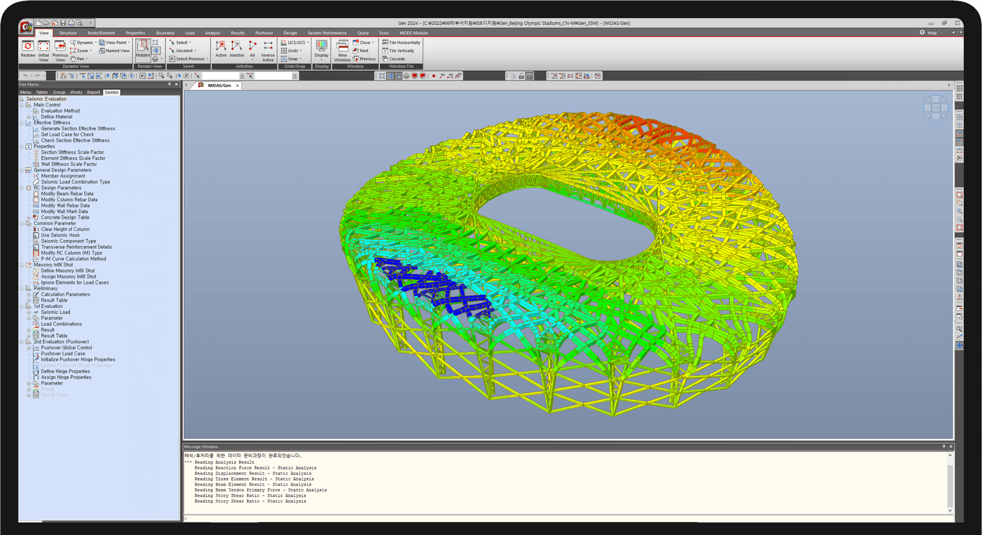The height and width of the screenshot is (535, 982).
Task: Reset to Initial View
Action: [43, 47]
